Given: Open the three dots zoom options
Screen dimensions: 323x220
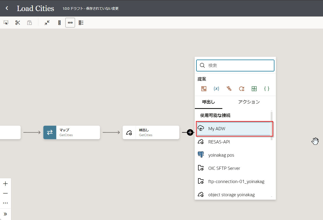Looking at the screenshot, I should (5, 203).
